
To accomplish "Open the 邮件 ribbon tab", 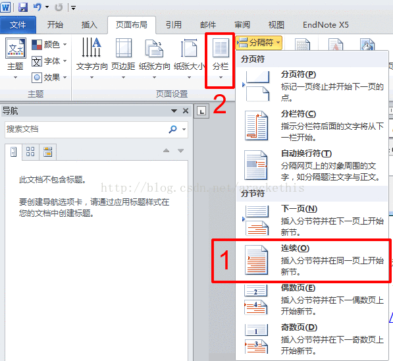I will 208,24.
